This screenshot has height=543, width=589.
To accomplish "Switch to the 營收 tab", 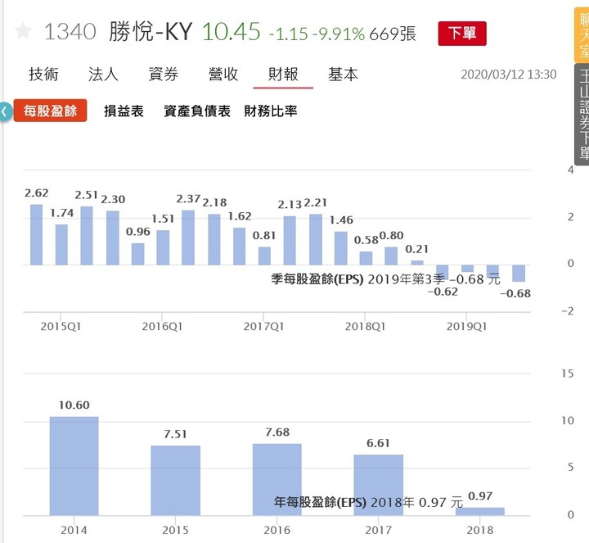I will coord(223,74).
